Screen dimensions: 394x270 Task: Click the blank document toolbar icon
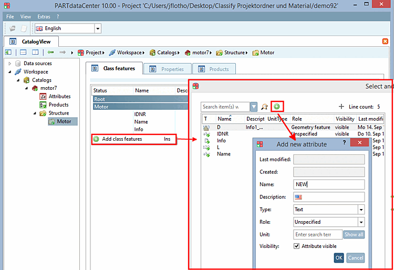(24, 28)
